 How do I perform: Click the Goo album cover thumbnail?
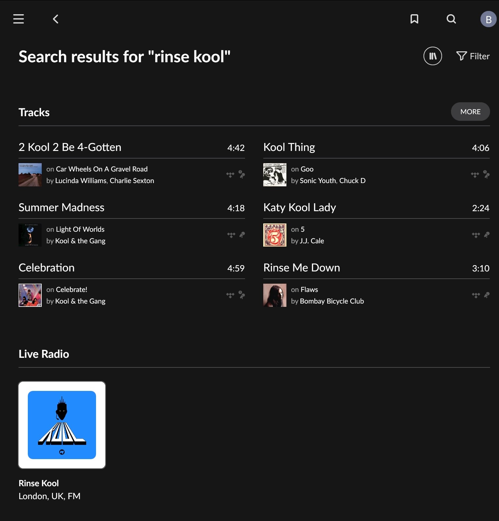tap(274, 175)
